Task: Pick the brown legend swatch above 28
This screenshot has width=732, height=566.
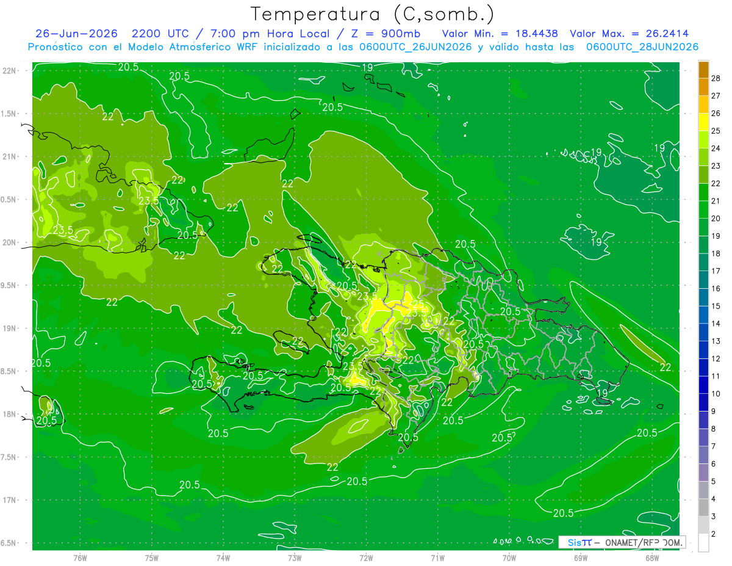Action: point(703,70)
